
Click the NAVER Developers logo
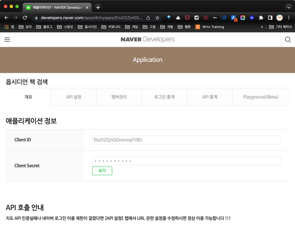pyautogui.click(x=147, y=39)
